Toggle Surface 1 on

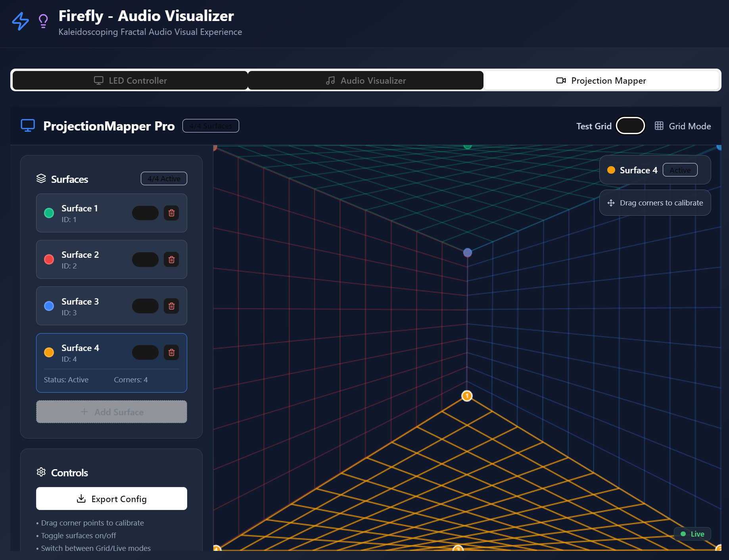(145, 213)
